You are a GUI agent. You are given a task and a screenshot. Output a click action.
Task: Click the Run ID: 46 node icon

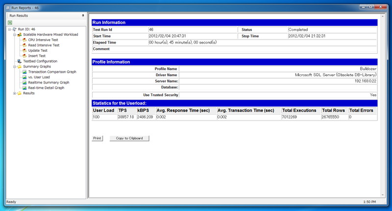point(15,29)
